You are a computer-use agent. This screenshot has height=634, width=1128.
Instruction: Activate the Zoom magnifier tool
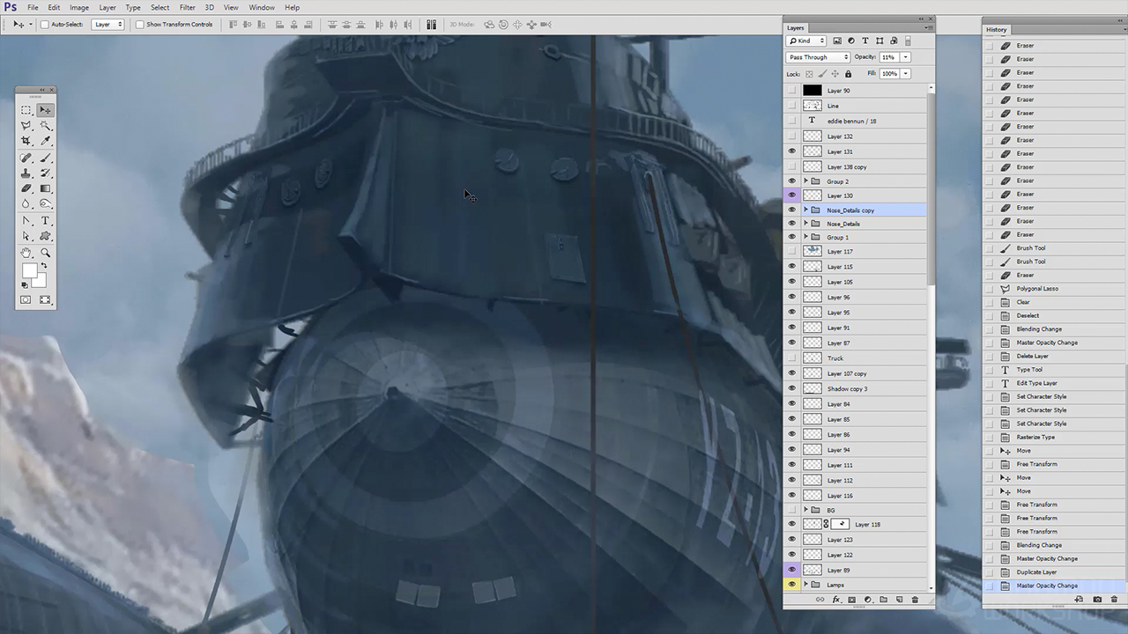point(46,253)
